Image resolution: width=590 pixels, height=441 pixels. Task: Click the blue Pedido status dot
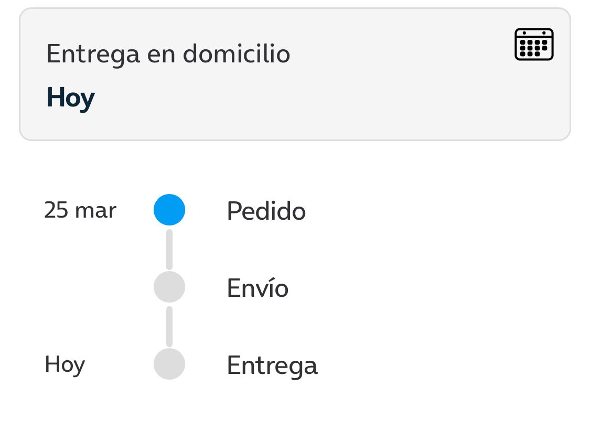(x=169, y=210)
